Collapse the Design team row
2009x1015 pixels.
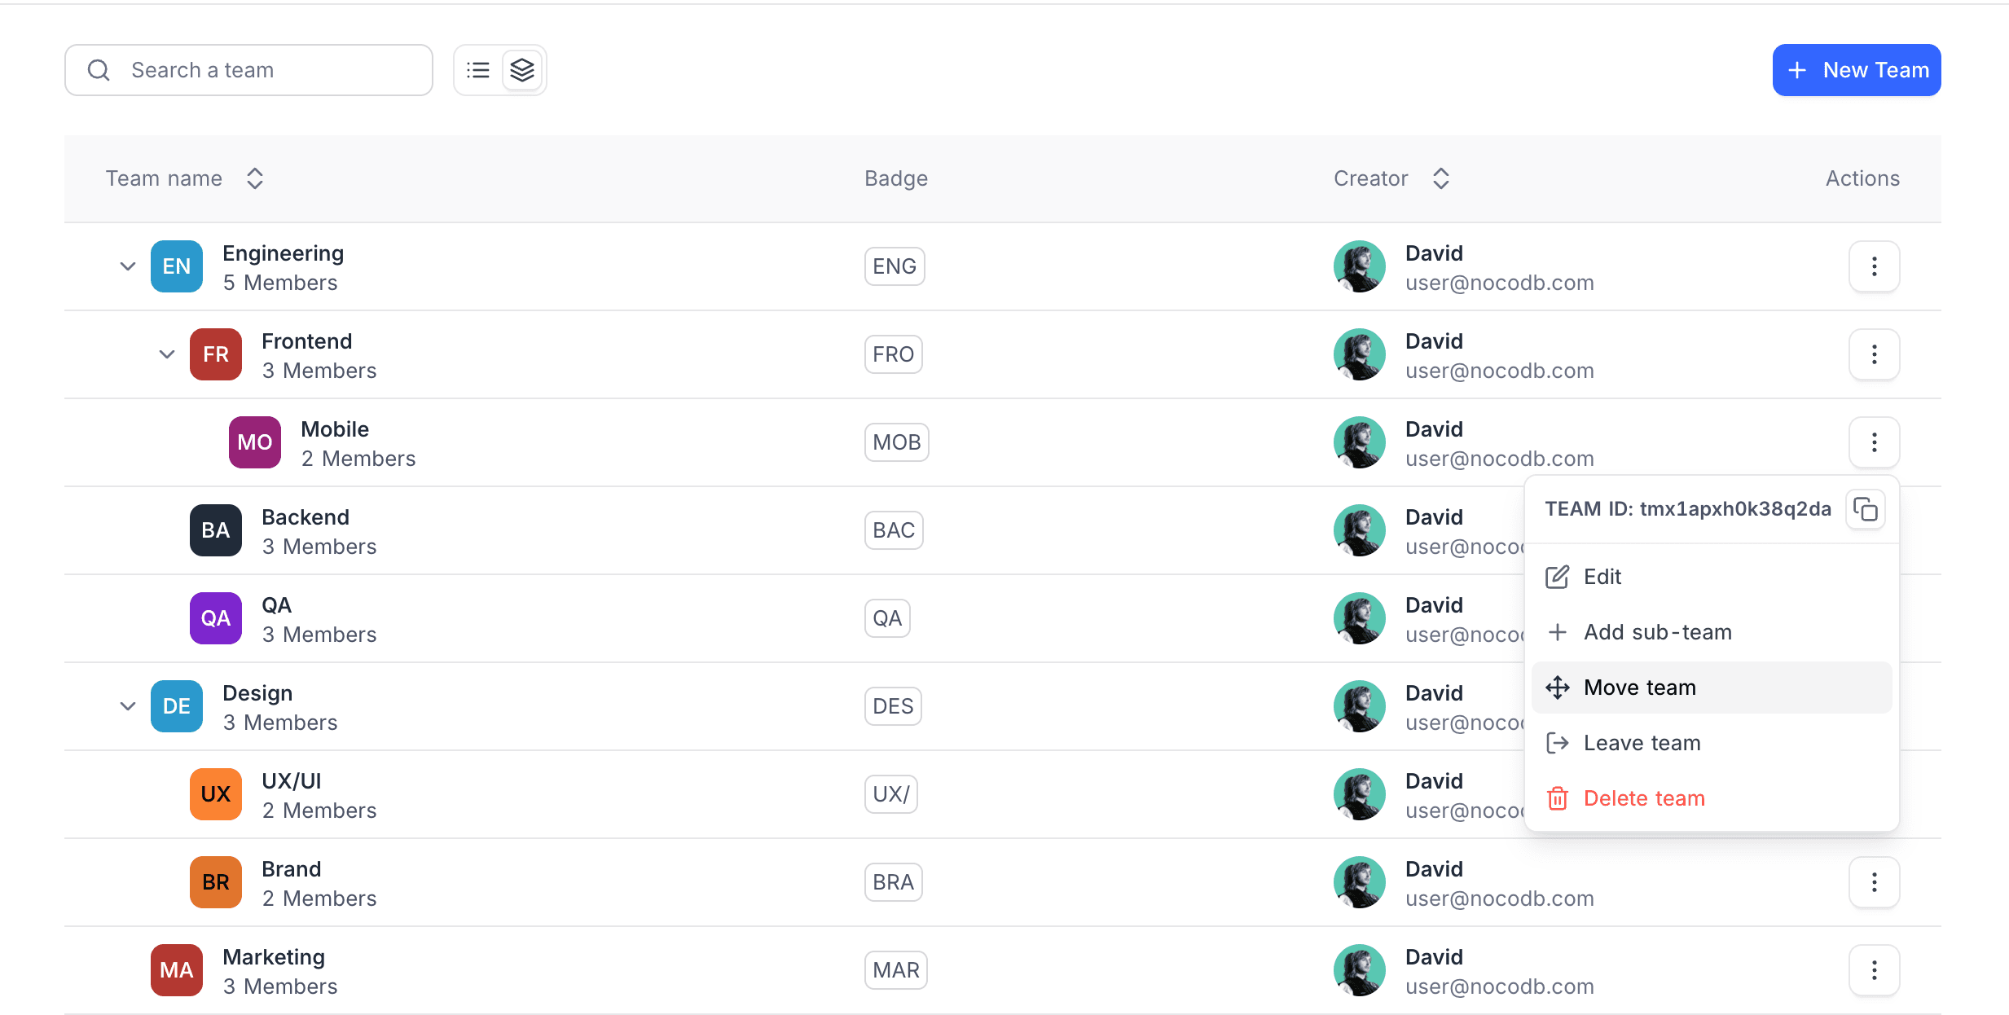[128, 706]
